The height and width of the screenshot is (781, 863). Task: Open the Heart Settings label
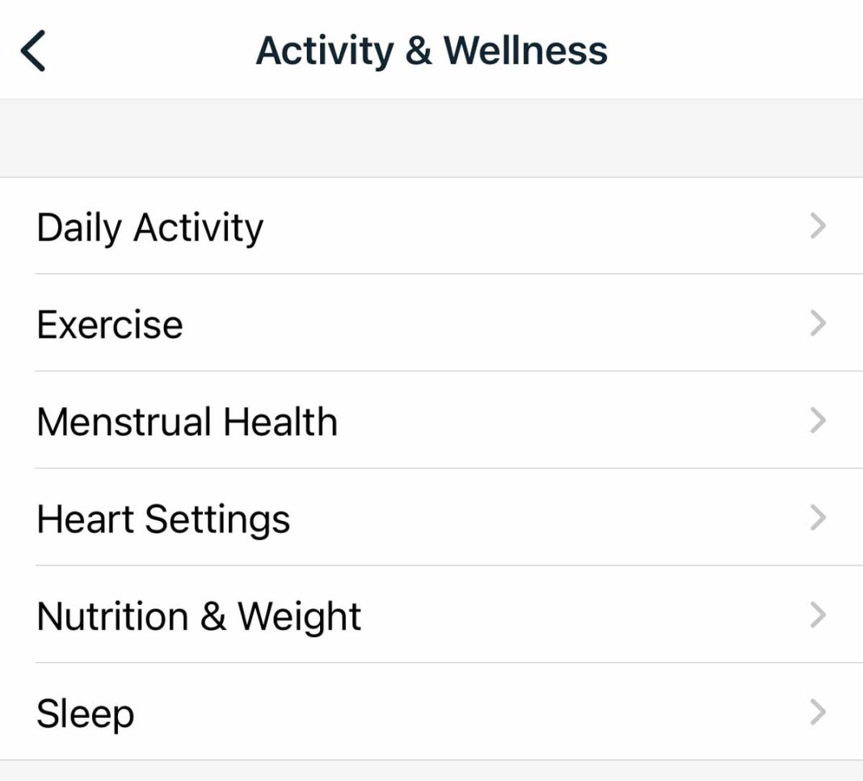coord(163,519)
